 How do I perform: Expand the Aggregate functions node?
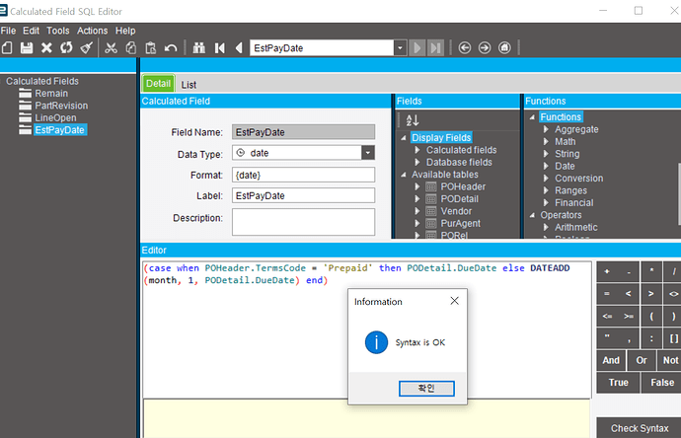coord(547,129)
